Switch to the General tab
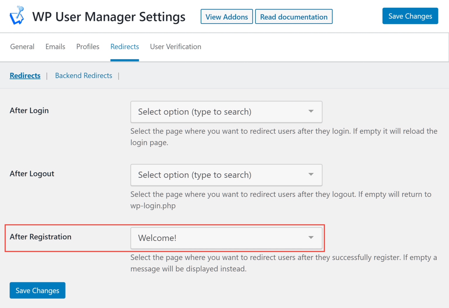This screenshot has width=449, height=308. (x=22, y=47)
